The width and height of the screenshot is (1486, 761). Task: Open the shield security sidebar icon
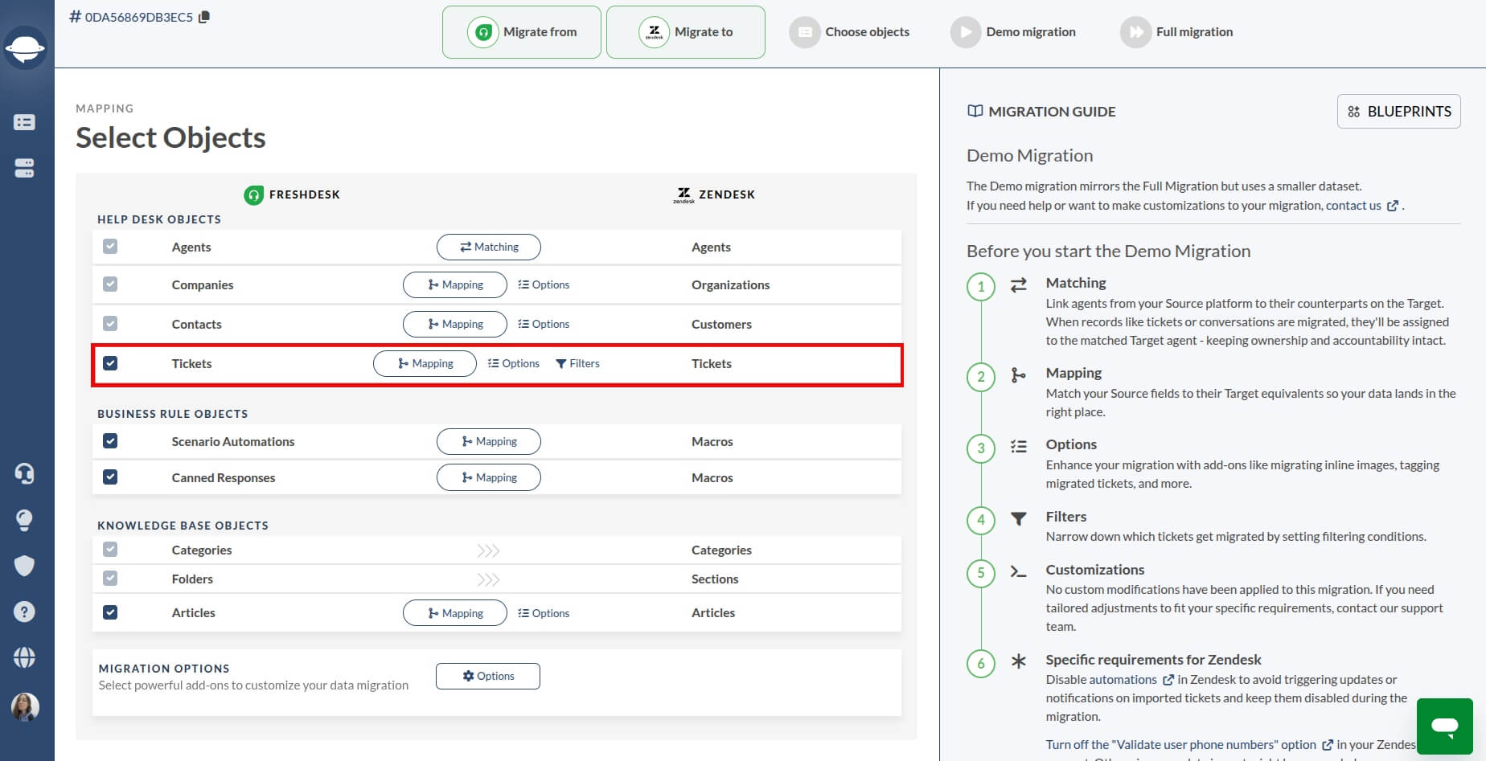24,566
